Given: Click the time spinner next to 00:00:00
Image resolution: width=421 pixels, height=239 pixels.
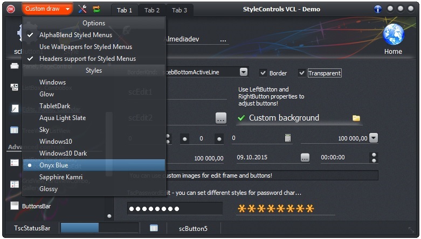Looking at the screenshot, I should pyautogui.click(x=374, y=158).
